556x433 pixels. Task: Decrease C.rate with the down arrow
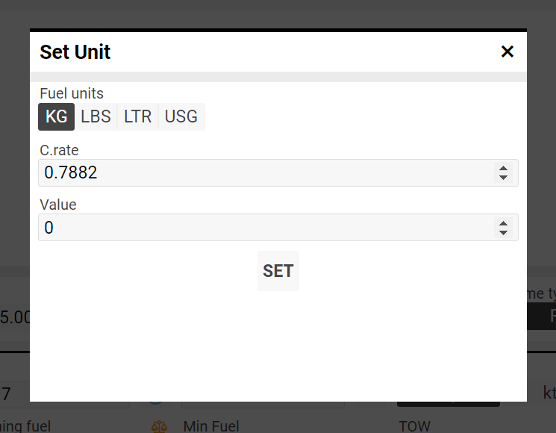[x=504, y=178]
